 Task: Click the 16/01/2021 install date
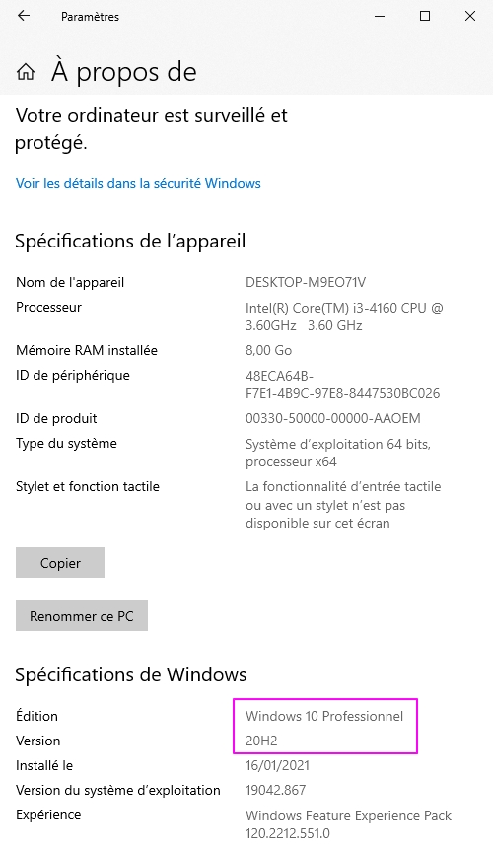point(277,765)
